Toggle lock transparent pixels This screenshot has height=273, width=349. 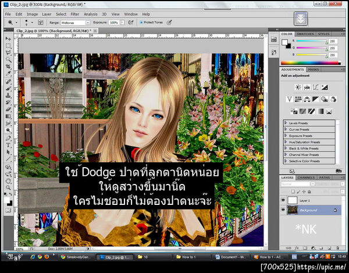(x=293, y=192)
